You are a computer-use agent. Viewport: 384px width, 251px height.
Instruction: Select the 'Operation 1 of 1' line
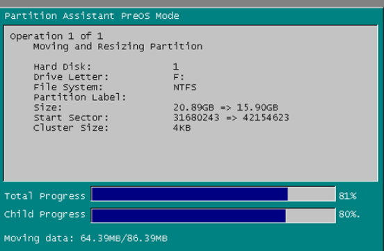[56, 36]
